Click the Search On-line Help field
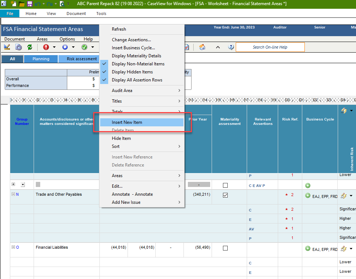The image size is (356, 279). (270, 47)
